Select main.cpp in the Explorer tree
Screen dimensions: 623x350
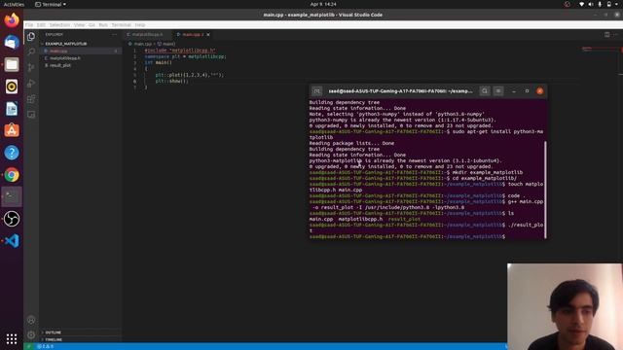click(x=58, y=51)
